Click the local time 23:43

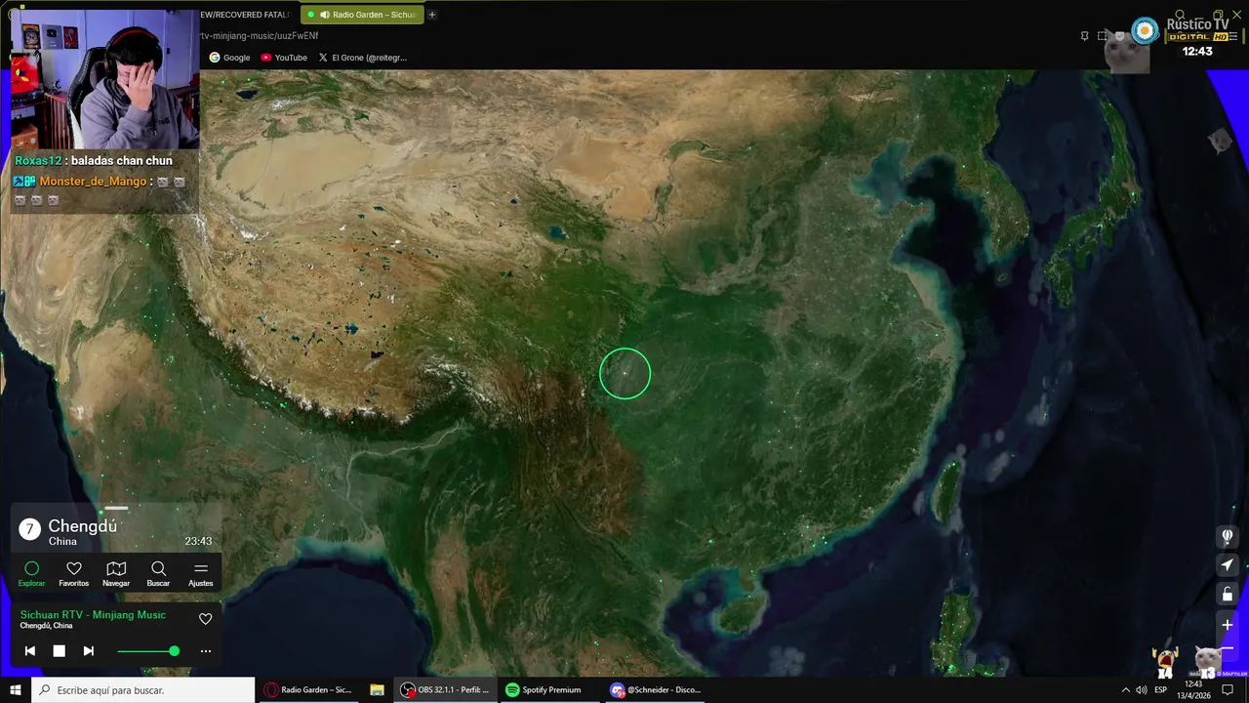[x=198, y=541]
